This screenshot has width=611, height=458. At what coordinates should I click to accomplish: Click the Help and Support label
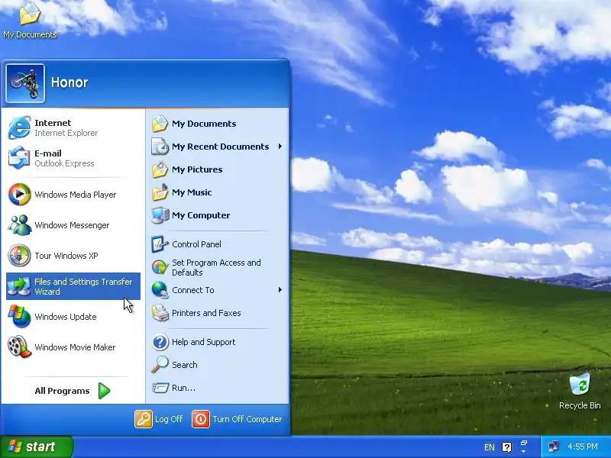(x=203, y=342)
